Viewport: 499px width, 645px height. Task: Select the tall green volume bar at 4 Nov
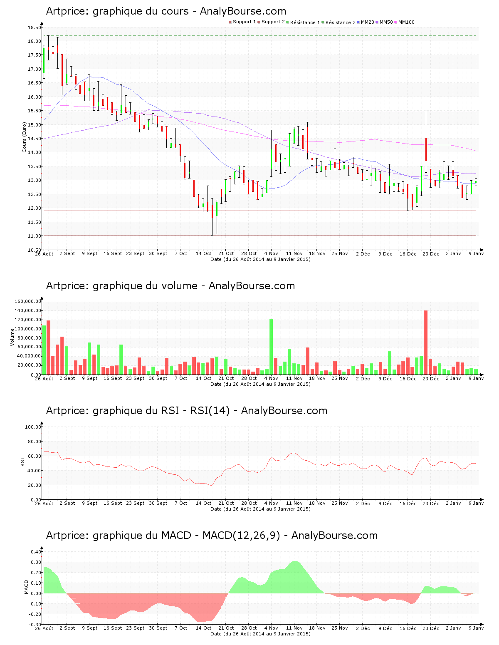271,346
